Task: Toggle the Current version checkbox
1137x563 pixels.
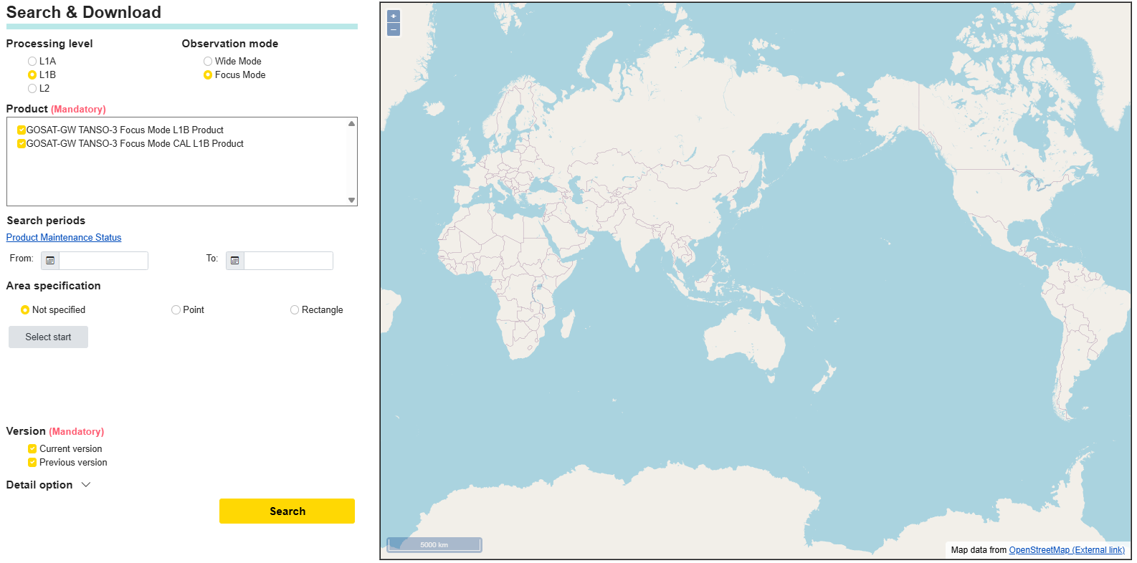Action: point(32,449)
